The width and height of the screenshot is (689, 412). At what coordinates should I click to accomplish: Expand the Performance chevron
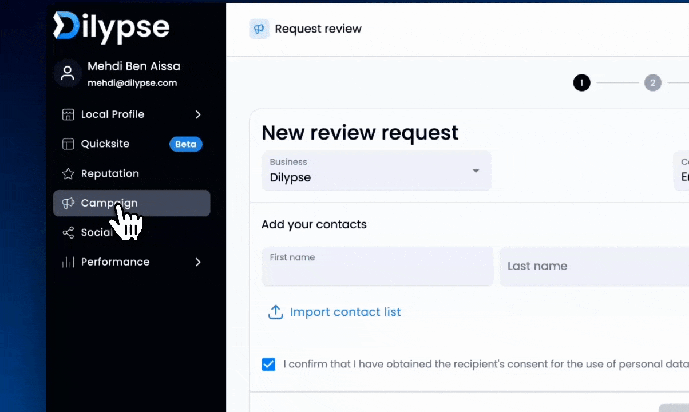[x=198, y=262]
